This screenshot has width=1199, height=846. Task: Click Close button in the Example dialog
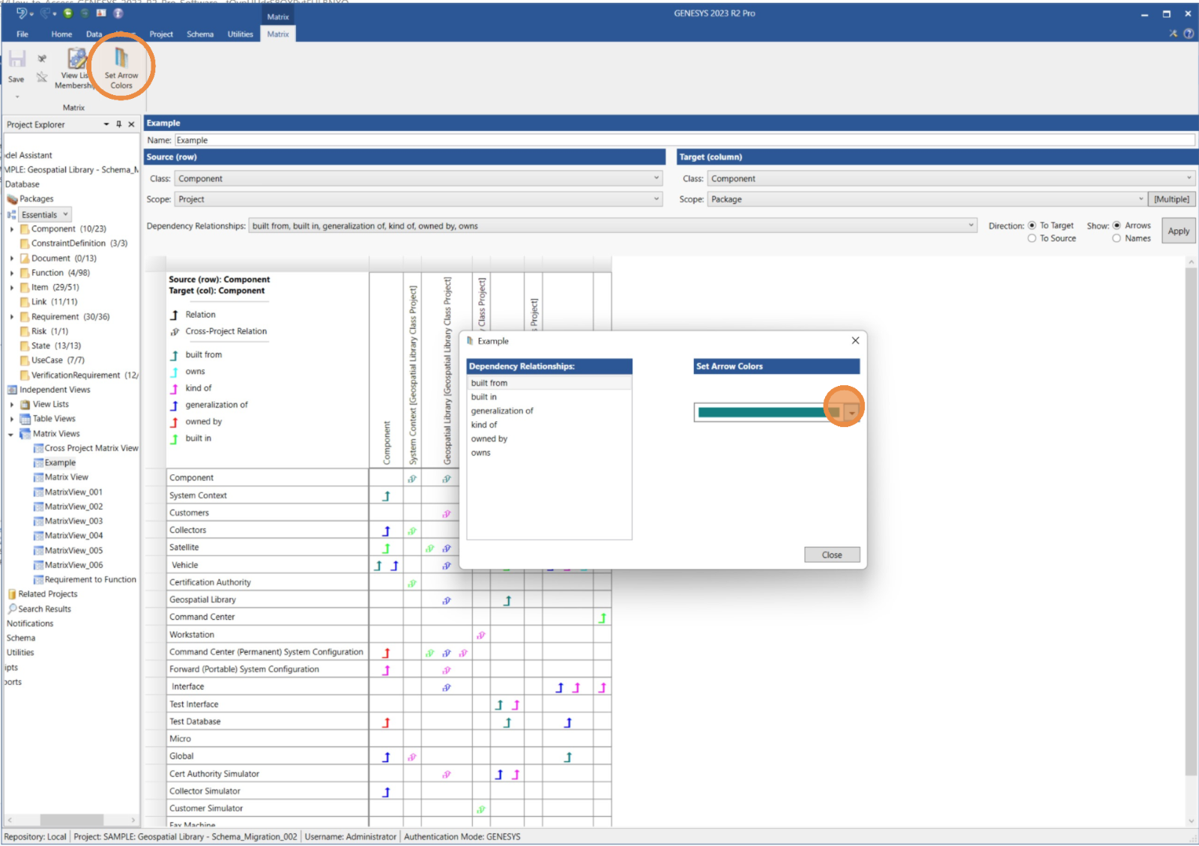(x=832, y=555)
